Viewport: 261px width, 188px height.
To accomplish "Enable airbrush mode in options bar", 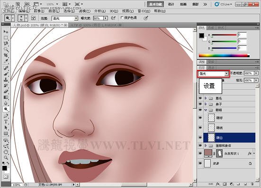I will coord(113,18).
